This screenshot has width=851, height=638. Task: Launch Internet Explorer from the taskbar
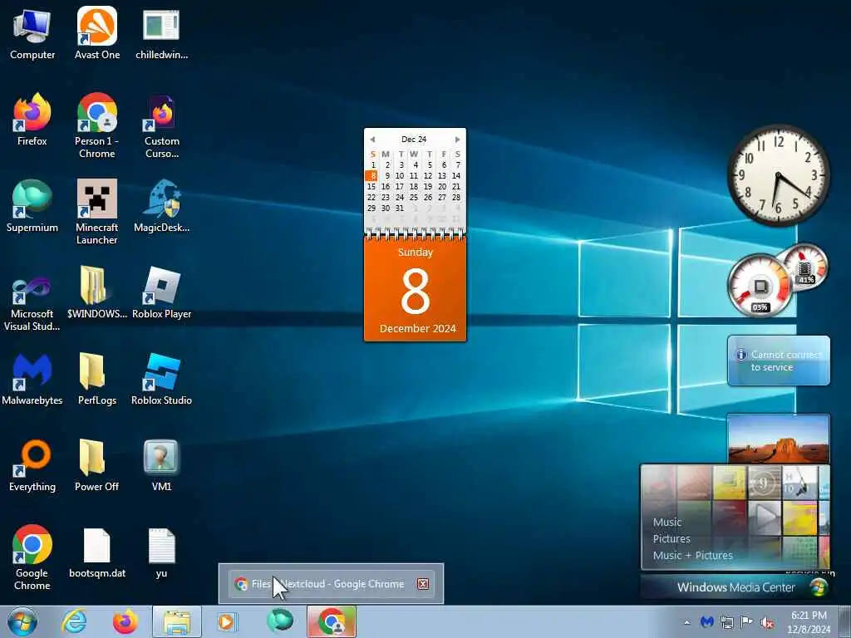[74, 621]
